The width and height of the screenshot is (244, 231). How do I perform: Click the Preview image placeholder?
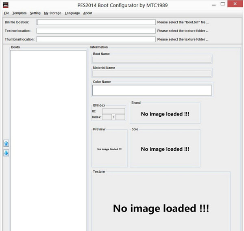tap(109, 149)
